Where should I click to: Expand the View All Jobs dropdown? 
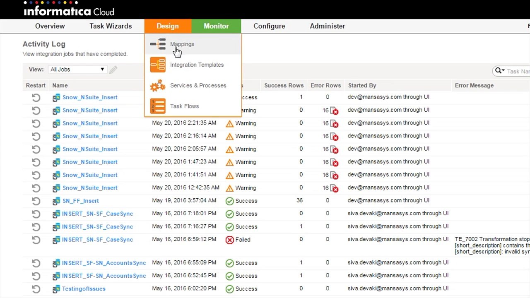[77, 70]
